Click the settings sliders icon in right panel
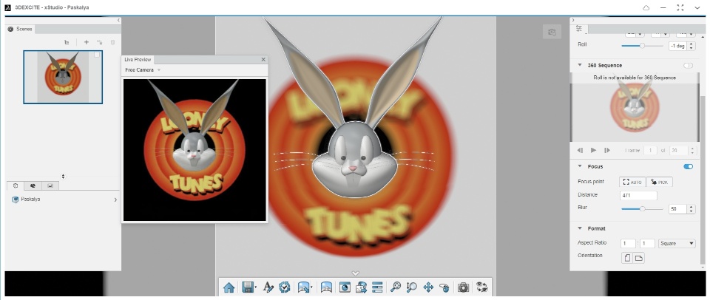Viewport: 710px width, 300px height. [x=579, y=29]
